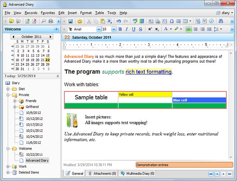Click the insert horizontal line icon

(x=178, y=21)
